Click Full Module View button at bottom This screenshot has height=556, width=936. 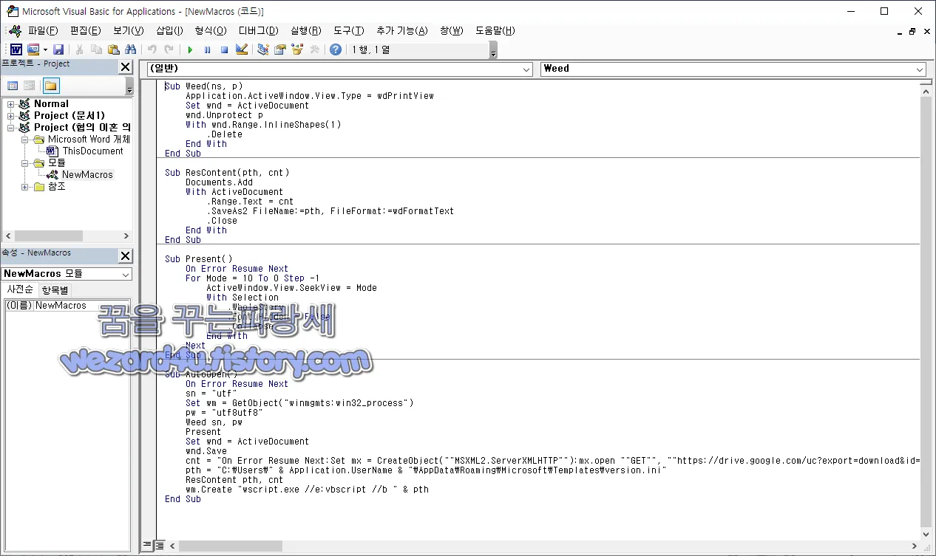[x=158, y=546]
